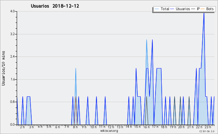Click the 8 h label on x-axis
Image resolution: width=218 pixels, height=134 pixels.
pyautogui.click(x=75, y=127)
